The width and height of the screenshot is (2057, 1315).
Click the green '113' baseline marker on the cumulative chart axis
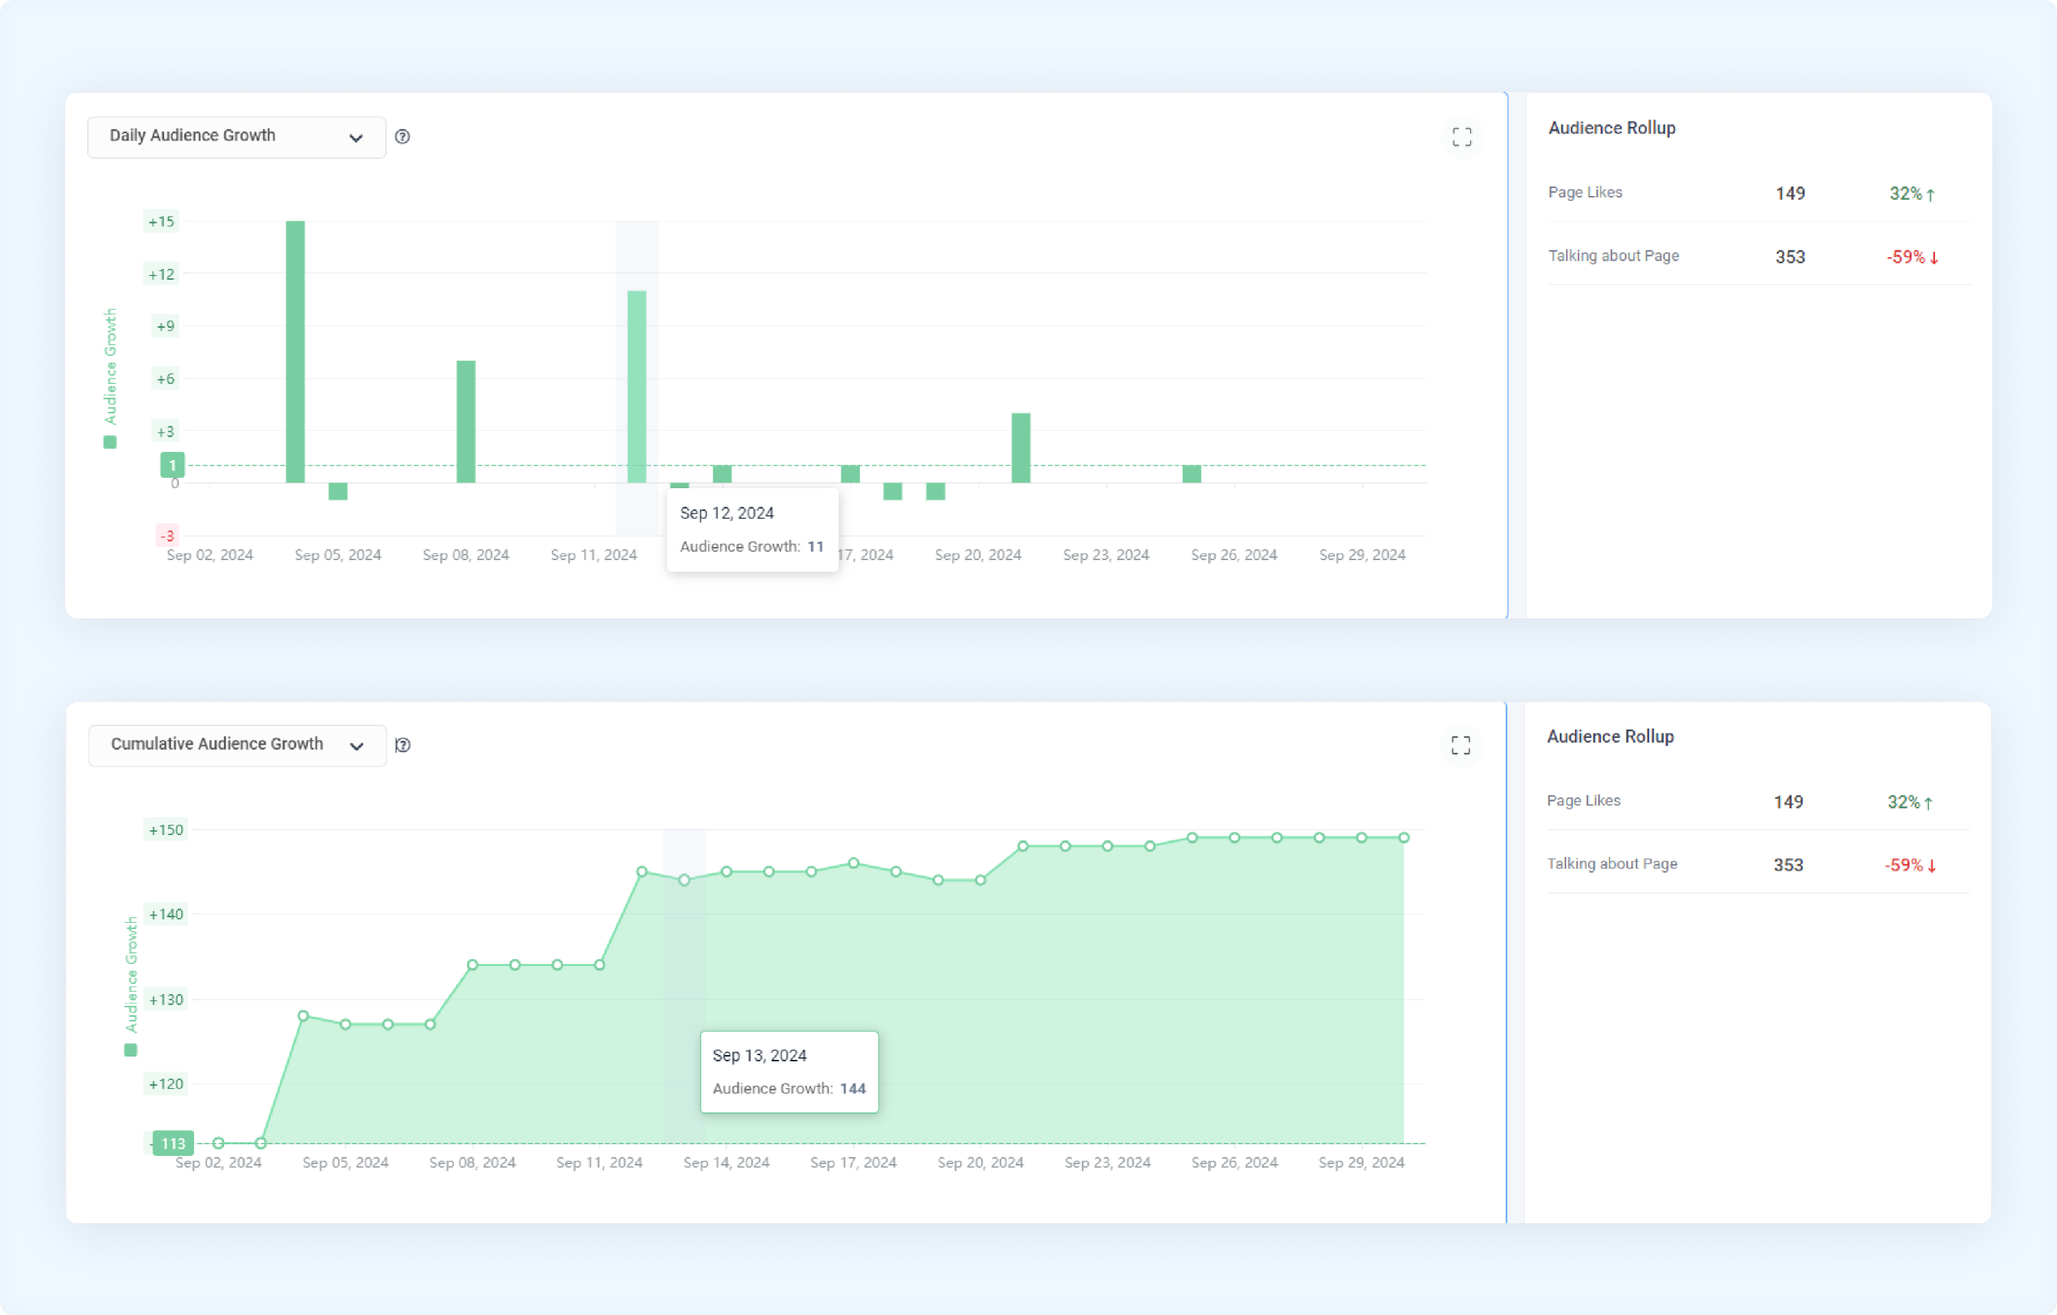coord(173,1144)
